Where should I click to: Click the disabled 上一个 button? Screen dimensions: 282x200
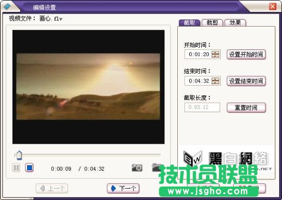coord(52,189)
